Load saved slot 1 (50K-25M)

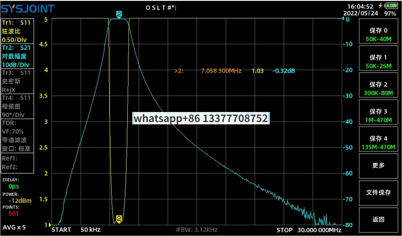(x=378, y=58)
